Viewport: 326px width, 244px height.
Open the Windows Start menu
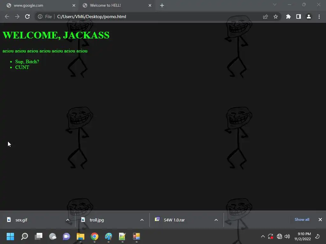(11, 236)
